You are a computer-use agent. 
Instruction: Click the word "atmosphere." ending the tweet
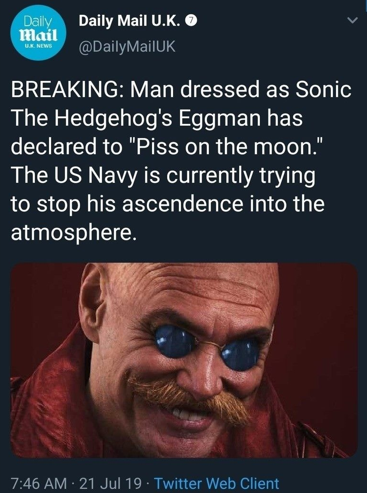74,233
